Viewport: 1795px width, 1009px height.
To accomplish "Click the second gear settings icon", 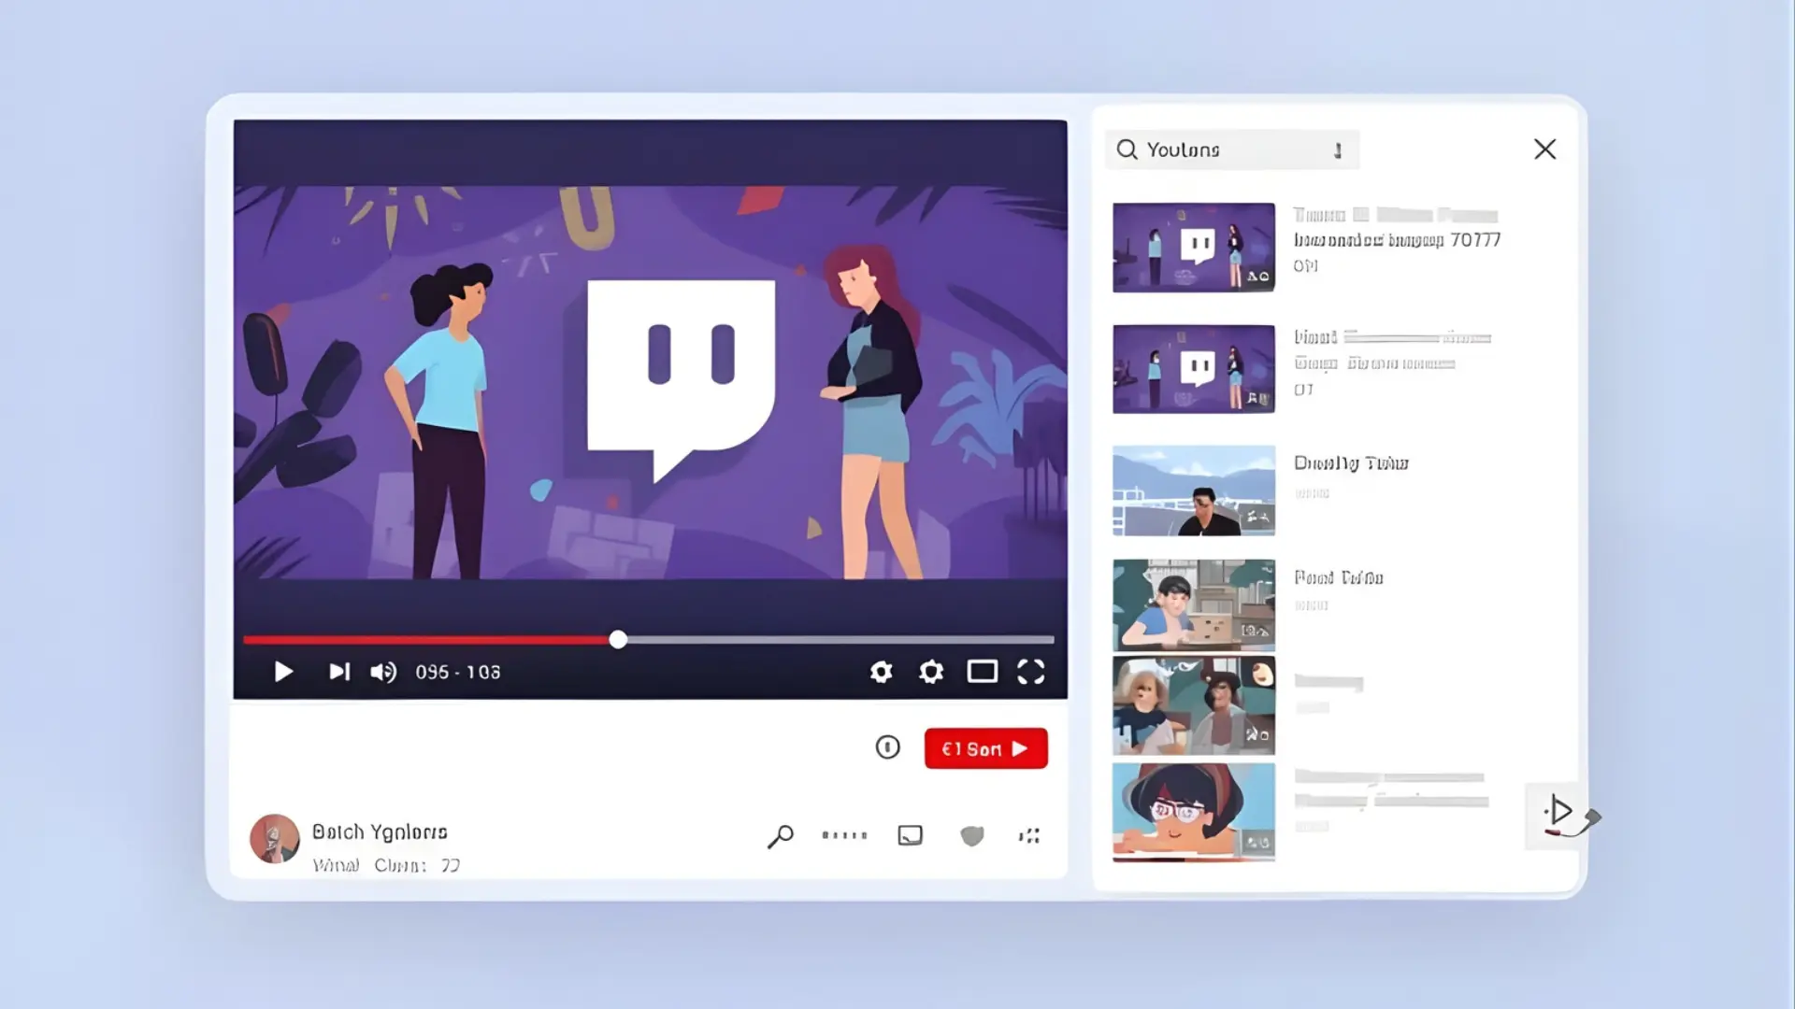I will pyautogui.click(x=930, y=672).
